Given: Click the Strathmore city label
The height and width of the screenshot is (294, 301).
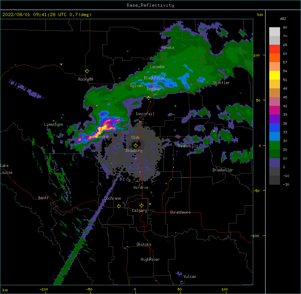Looking at the screenshot, I should click(180, 212).
